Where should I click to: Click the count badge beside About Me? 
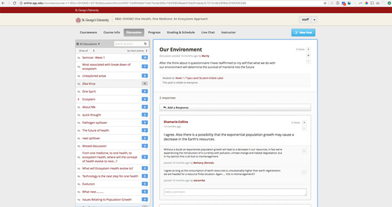point(145,107)
